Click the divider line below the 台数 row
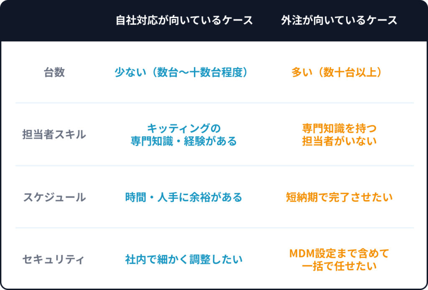Image resolution: width=428 pixels, height=290 pixels. coord(214,103)
